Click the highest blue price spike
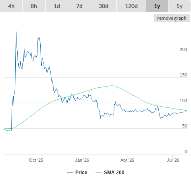 pos(16,32)
